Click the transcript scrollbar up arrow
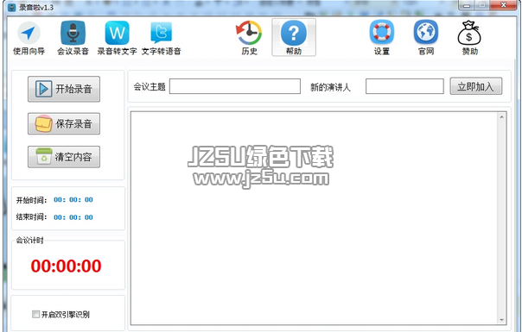Image resolution: width=522 pixels, height=332 pixels. point(502,116)
